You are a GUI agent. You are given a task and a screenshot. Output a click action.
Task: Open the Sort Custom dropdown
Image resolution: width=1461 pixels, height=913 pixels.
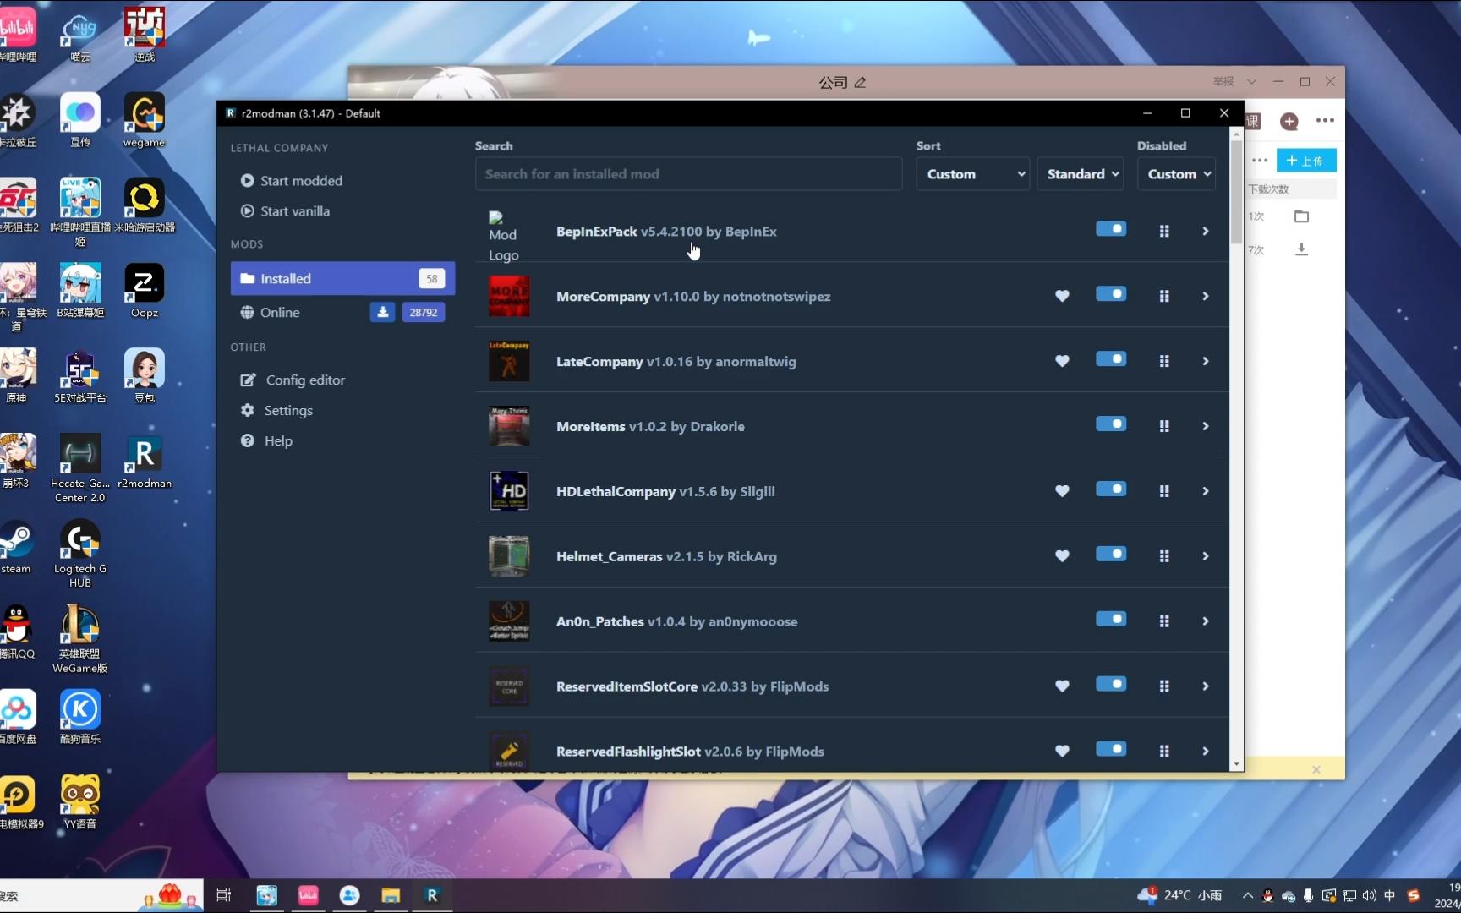[973, 174]
